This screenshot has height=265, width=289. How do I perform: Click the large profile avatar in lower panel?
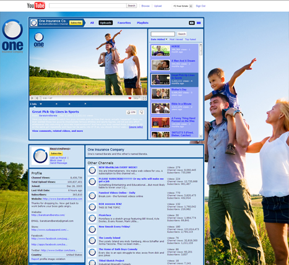coord(40,156)
